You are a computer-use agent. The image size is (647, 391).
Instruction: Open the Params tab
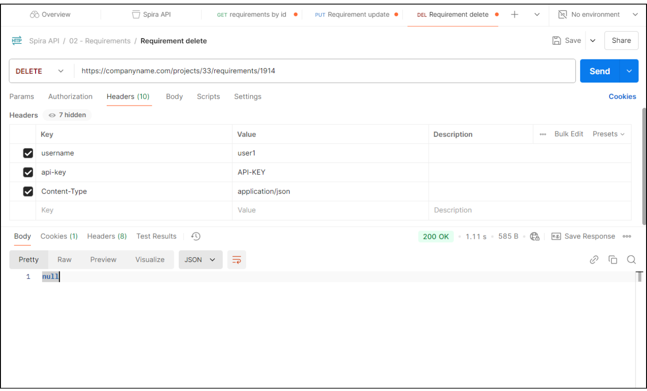click(x=22, y=96)
